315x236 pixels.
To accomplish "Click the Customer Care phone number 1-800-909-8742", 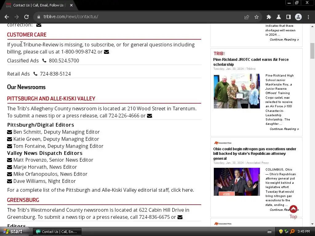I will tap(78, 52).
